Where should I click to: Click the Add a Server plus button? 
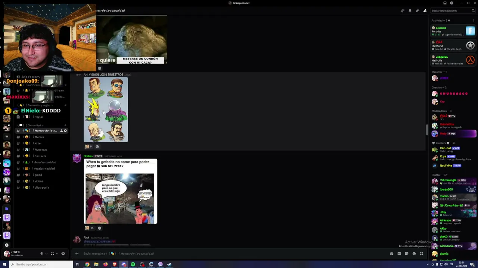tap(7, 245)
